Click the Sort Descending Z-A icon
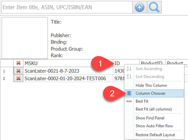This screenshot has width=188, height=140. tap(129, 77)
